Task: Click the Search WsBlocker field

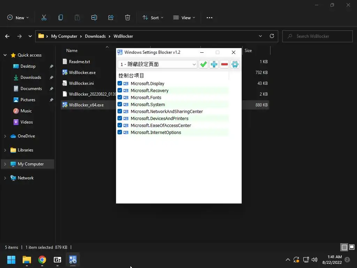Action: pyautogui.click(x=317, y=36)
